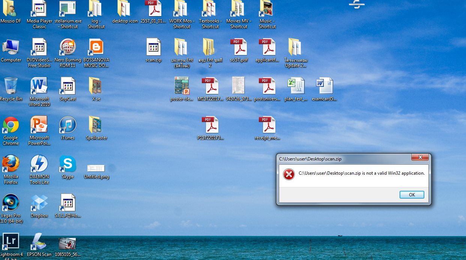Select the poster-de PowerPoint file
This screenshot has width=466, height=260.
(182, 86)
